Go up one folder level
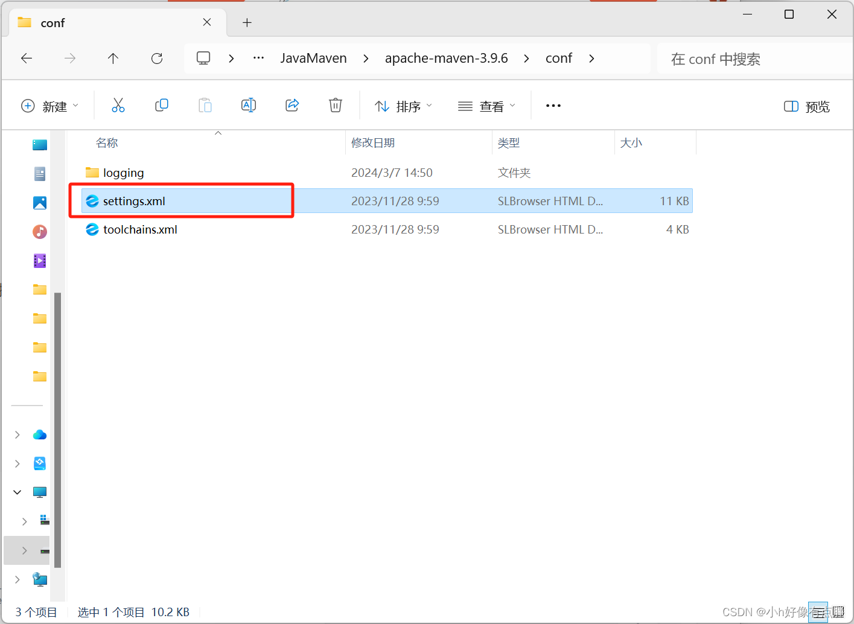Image resolution: width=854 pixels, height=624 pixels. click(x=113, y=59)
